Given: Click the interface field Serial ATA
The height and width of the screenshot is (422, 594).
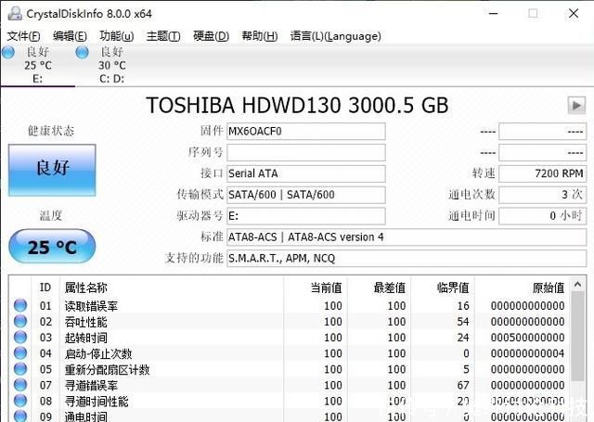Looking at the screenshot, I should coord(306,173).
